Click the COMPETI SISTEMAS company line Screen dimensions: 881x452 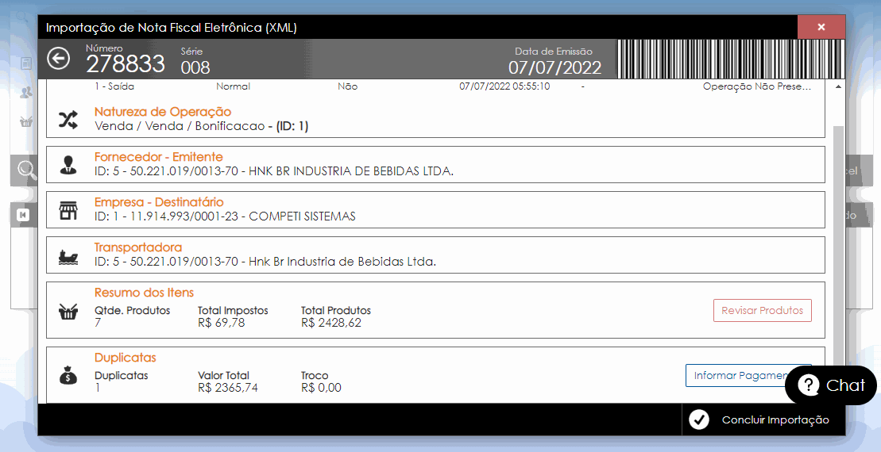[225, 216]
